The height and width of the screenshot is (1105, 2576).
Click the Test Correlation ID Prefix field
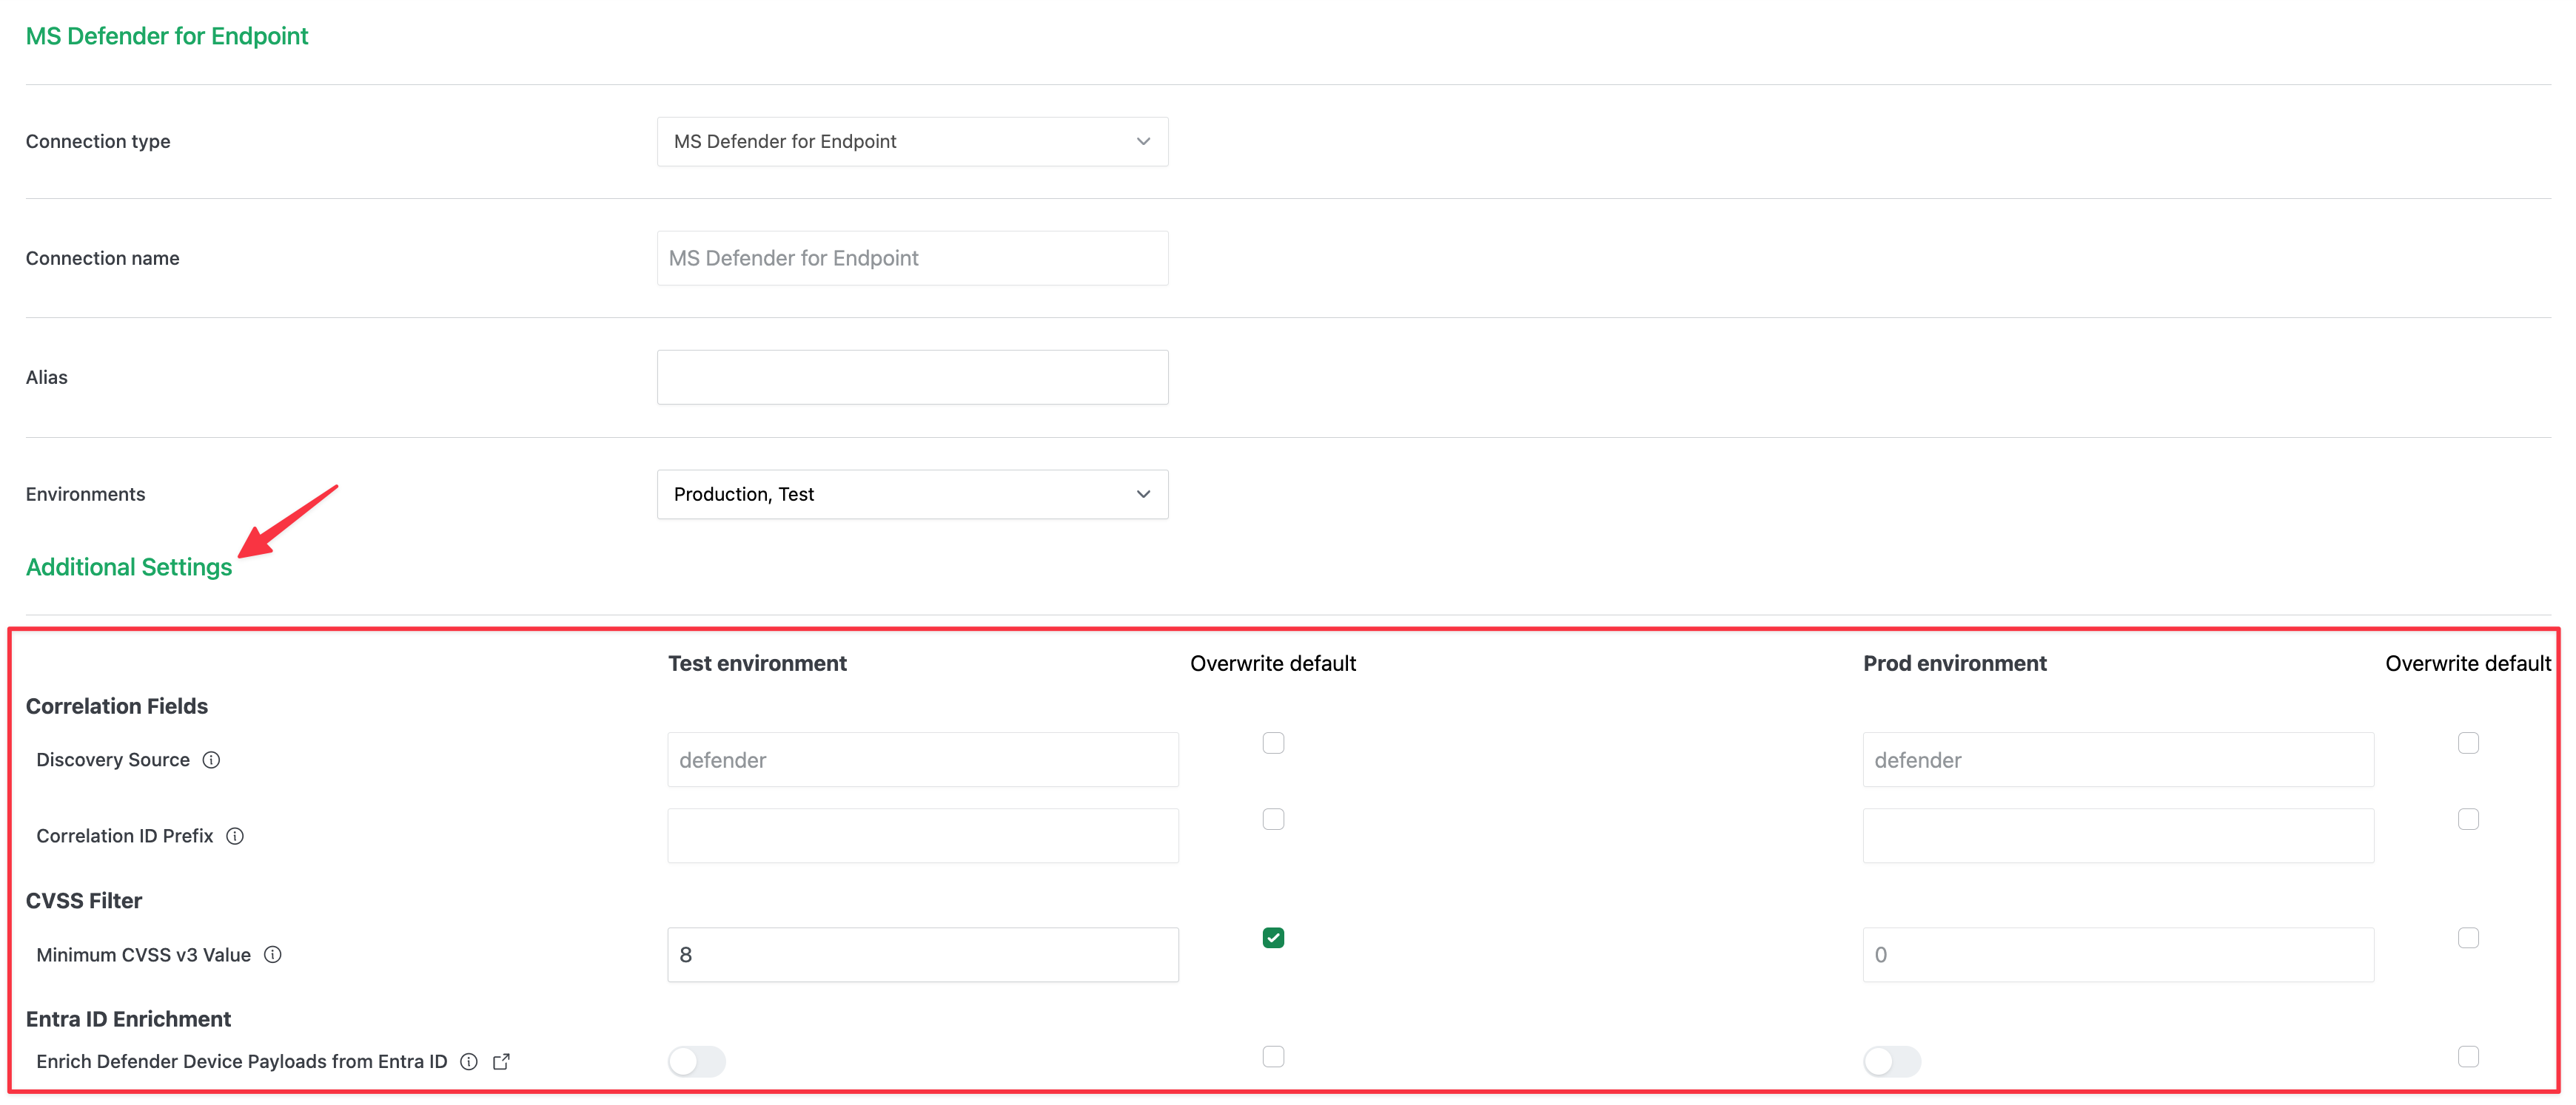(923, 837)
